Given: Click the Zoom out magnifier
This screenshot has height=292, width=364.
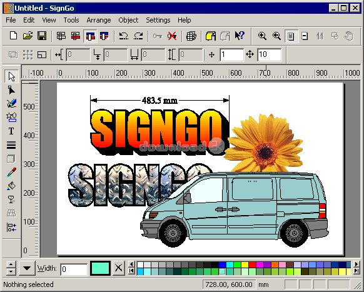Looking at the screenshot, I should tap(276, 36).
